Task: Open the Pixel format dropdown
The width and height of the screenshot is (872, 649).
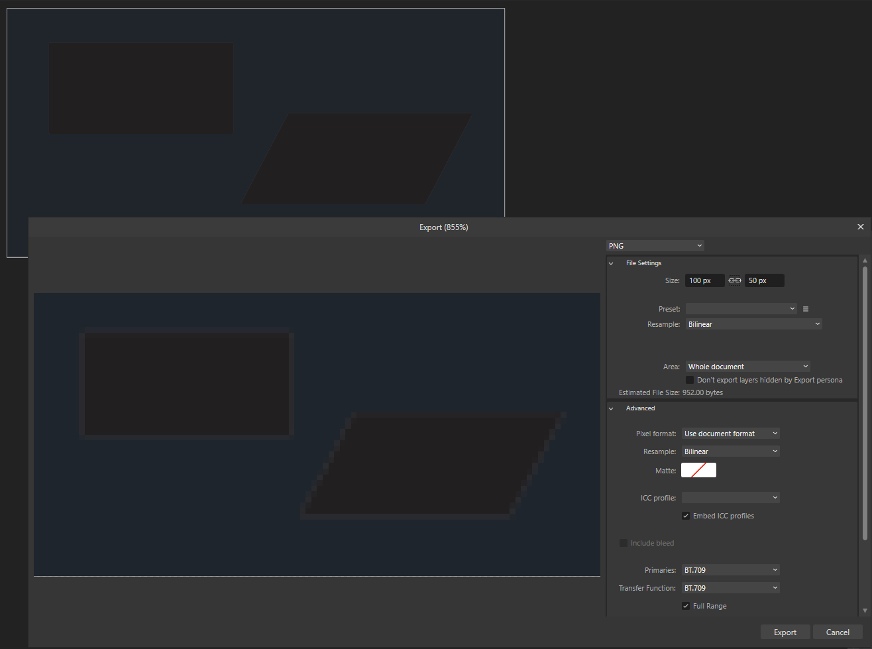Action: 730,433
